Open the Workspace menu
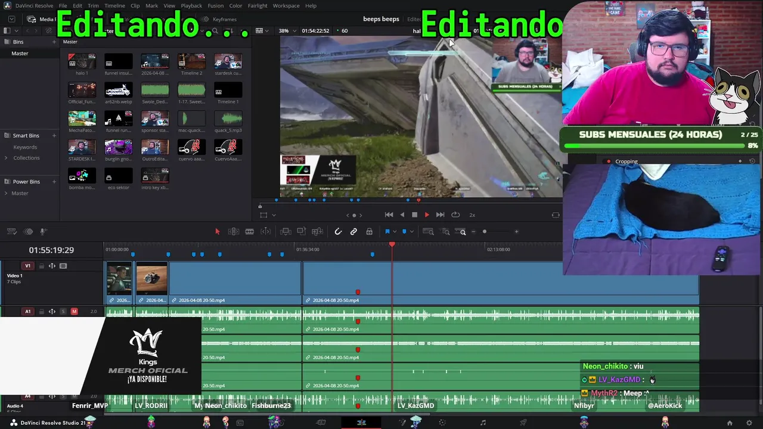763x429 pixels. click(286, 6)
